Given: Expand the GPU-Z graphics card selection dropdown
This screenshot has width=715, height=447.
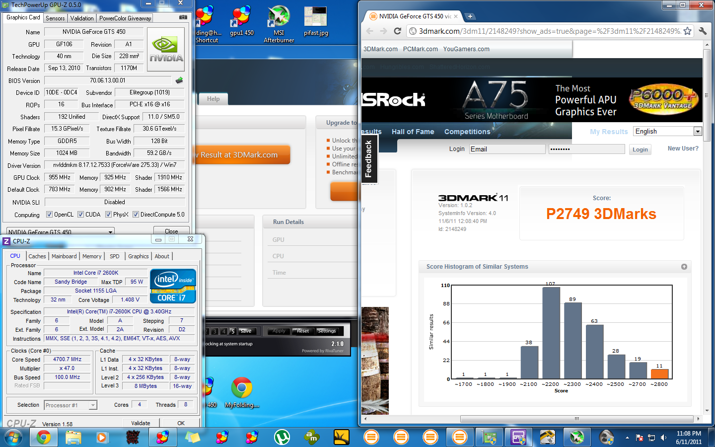Looking at the screenshot, I should tap(110, 232).
